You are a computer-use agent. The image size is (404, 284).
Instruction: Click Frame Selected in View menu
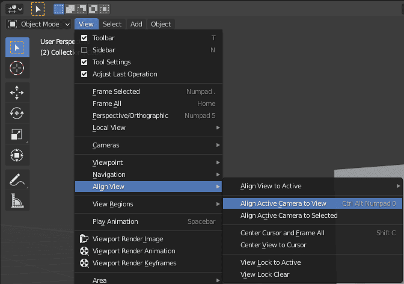pyautogui.click(x=116, y=91)
